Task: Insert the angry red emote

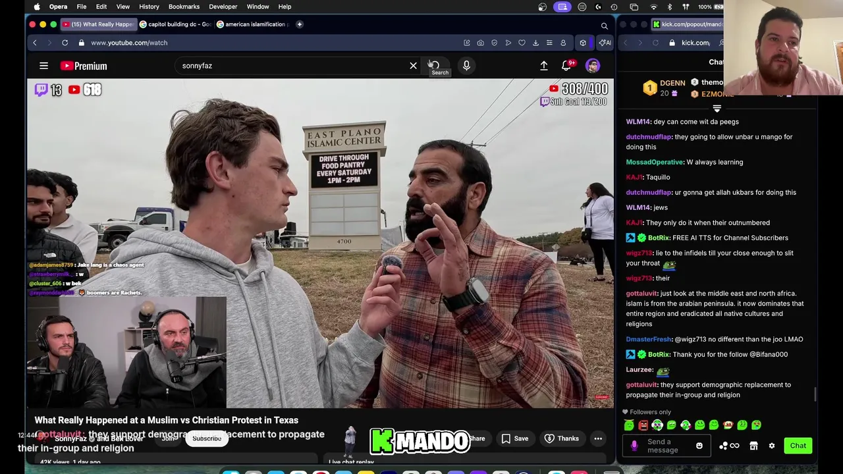Action: click(643, 425)
